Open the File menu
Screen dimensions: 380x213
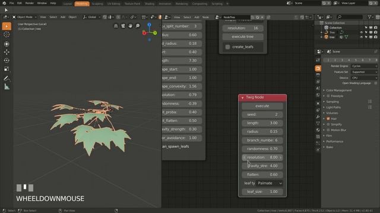tap(11, 3)
